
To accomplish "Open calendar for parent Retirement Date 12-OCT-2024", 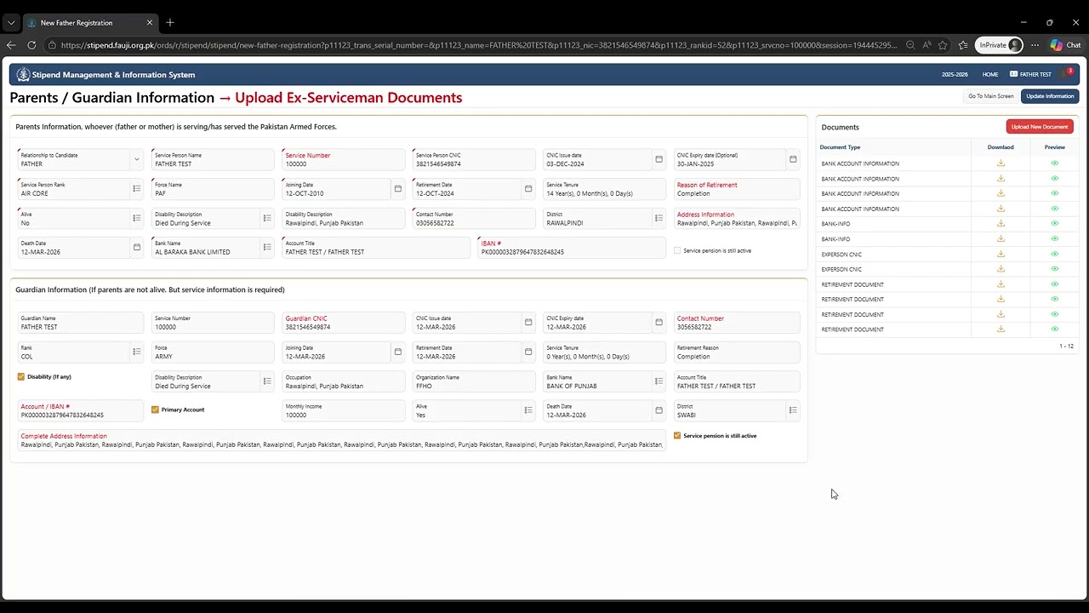I will pyautogui.click(x=528, y=189).
